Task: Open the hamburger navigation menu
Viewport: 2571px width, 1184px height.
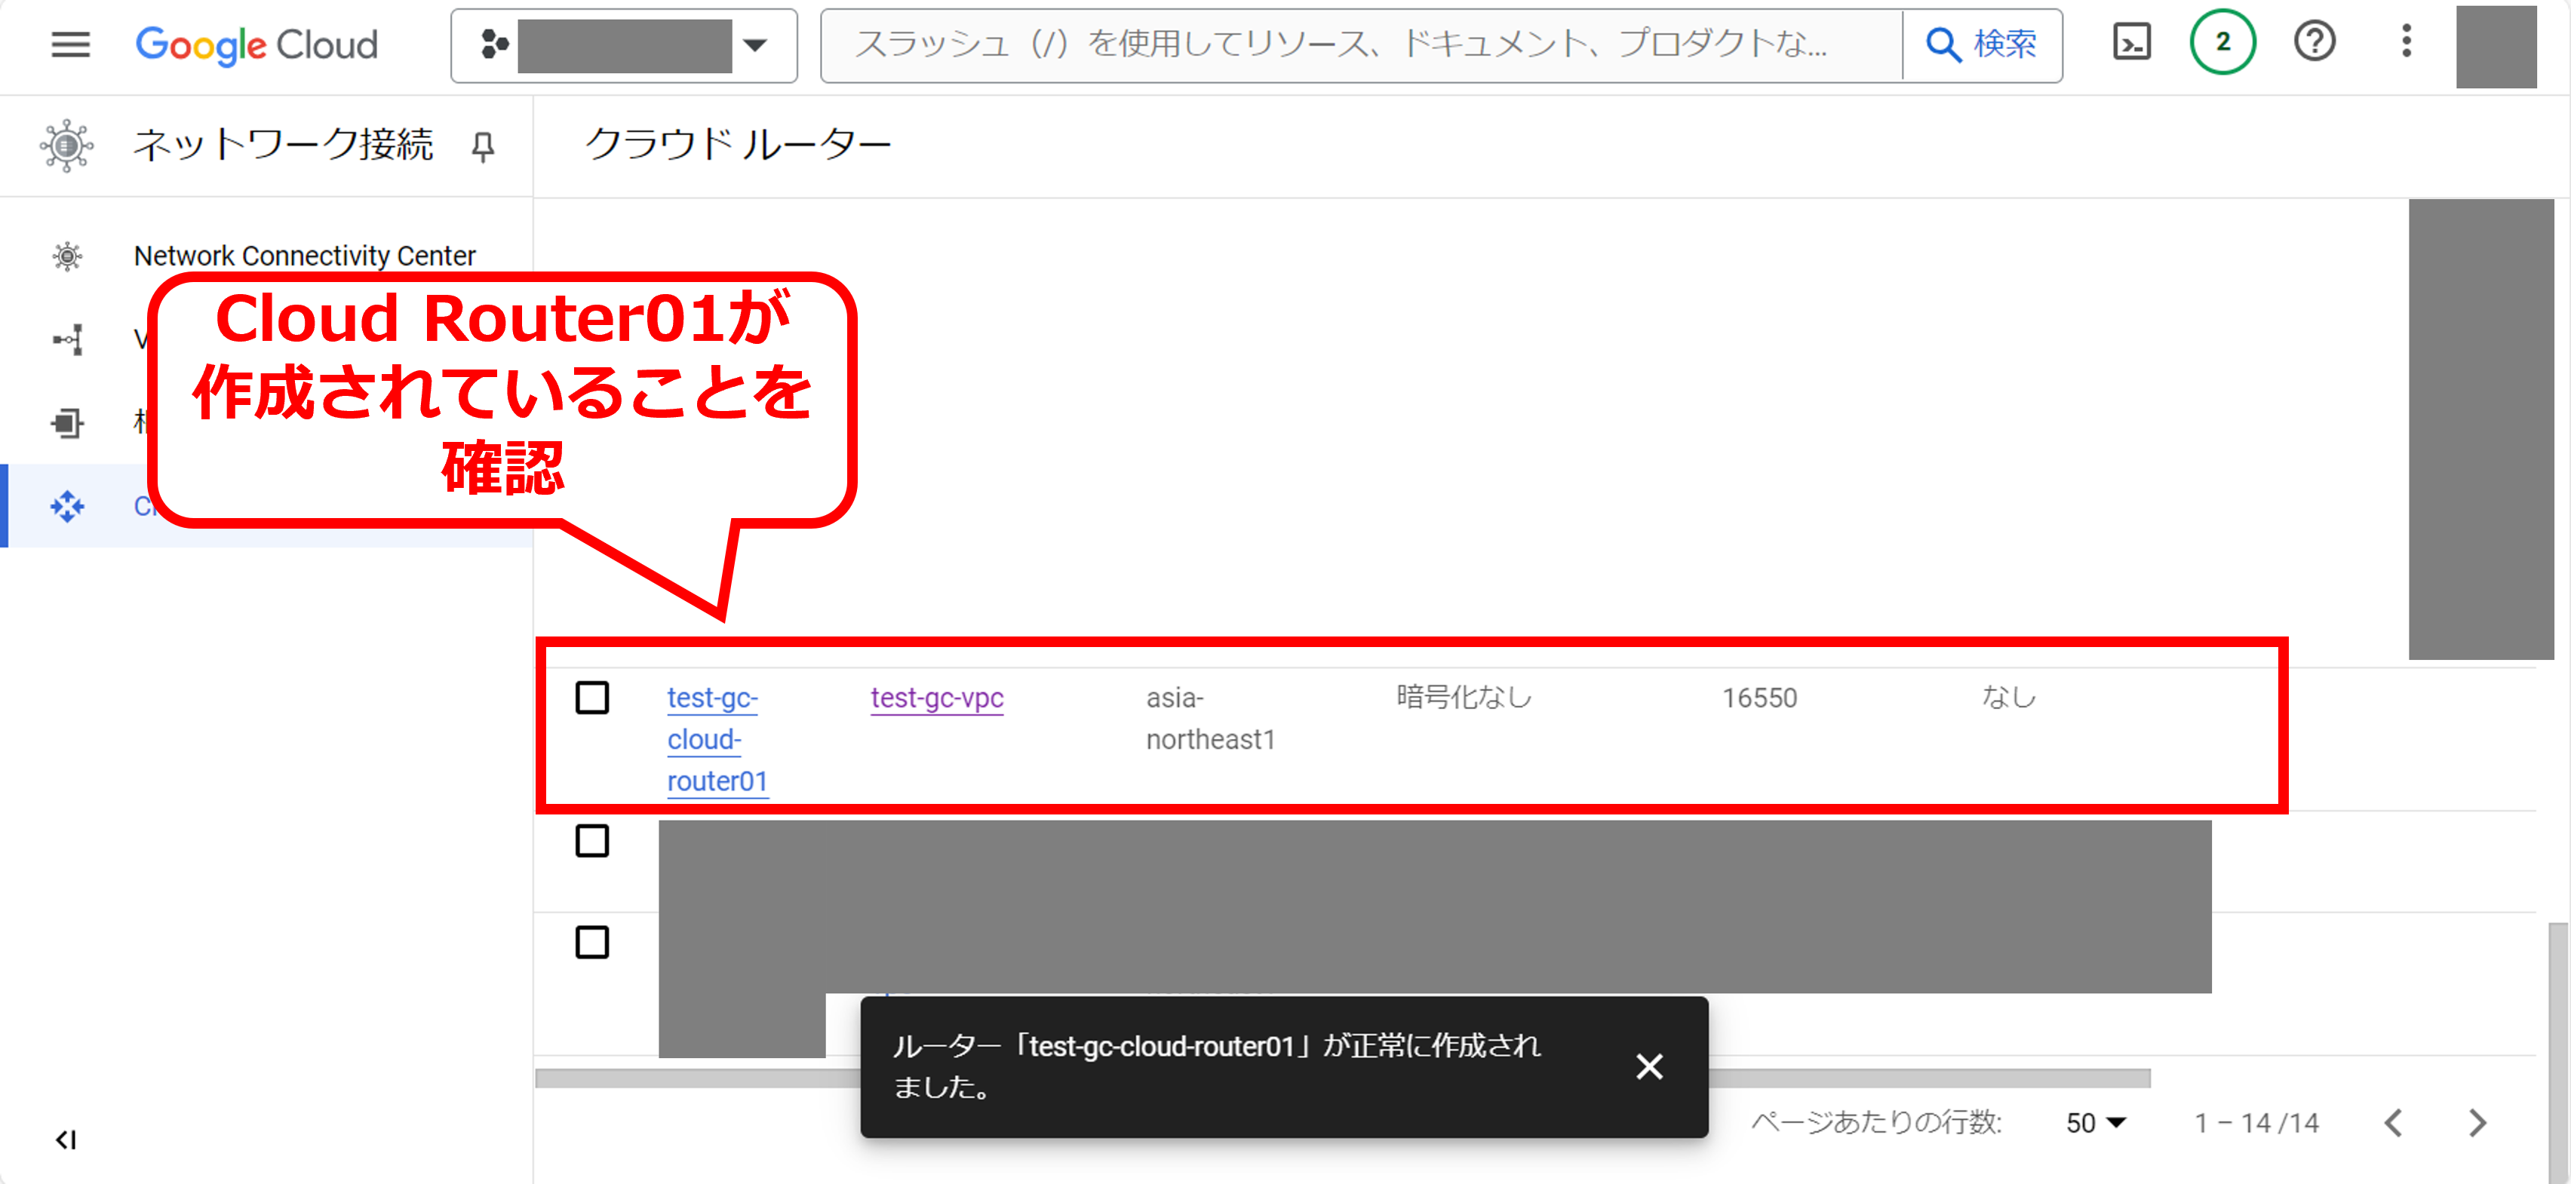Action: tap(70, 44)
